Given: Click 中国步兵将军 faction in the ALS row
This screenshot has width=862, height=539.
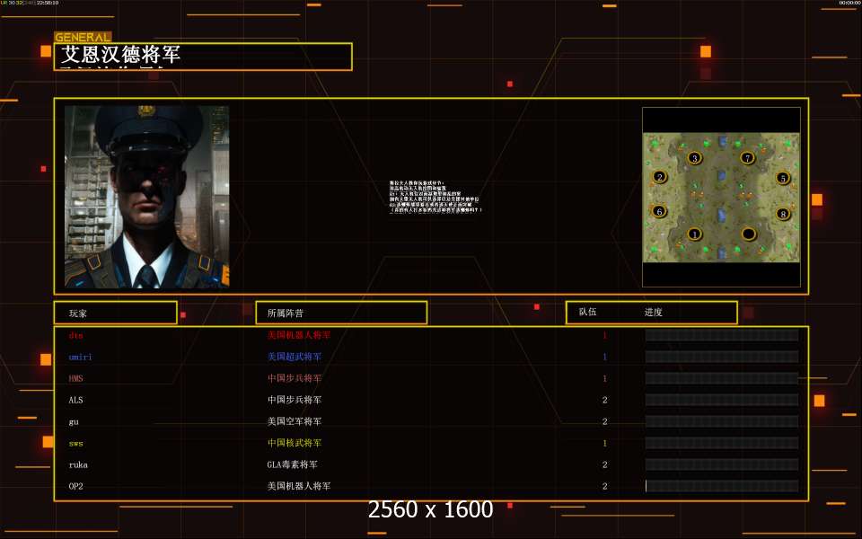Looking at the screenshot, I should (295, 400).
